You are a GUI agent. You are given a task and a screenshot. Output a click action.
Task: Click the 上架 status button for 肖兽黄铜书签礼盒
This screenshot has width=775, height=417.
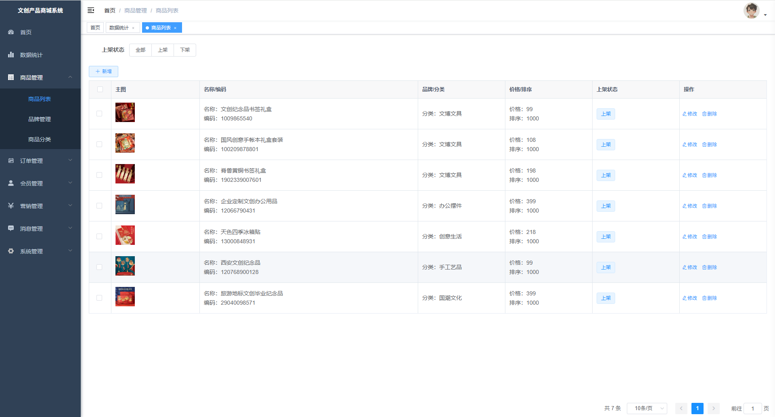pyautogui.click(x=605, y=175)
